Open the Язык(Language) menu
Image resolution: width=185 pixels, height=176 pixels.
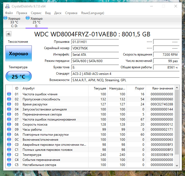coord(92,13)
